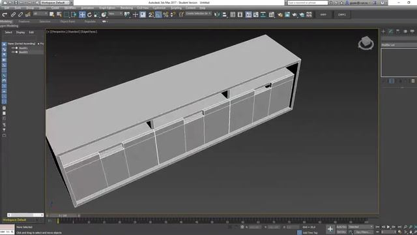This screenshot has width=417, height=235.
Task: Open the Create command panel tab
Action: click(x=383, y=31)
